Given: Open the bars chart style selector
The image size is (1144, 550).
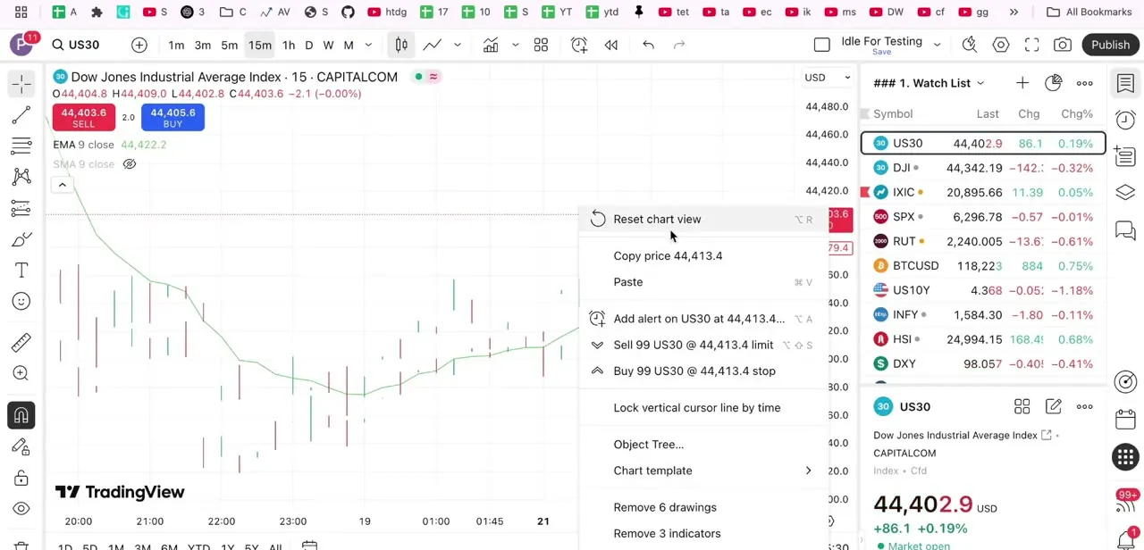Looking at the screenshot, I should tap(401, 45).
